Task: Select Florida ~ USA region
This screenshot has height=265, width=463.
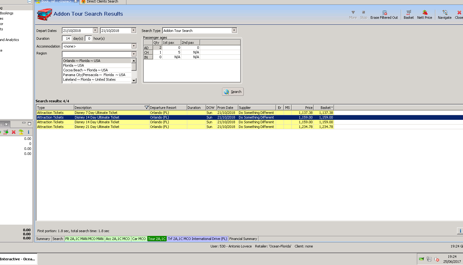Action: coord(97,65)
